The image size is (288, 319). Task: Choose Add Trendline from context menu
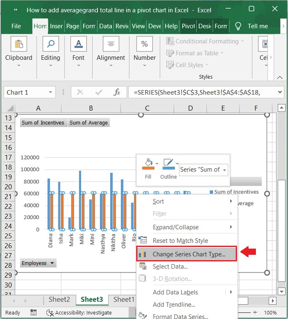(x=174, y=305)
